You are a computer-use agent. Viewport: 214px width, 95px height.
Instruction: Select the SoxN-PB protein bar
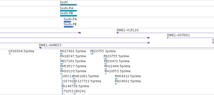[x=69, y=27]
